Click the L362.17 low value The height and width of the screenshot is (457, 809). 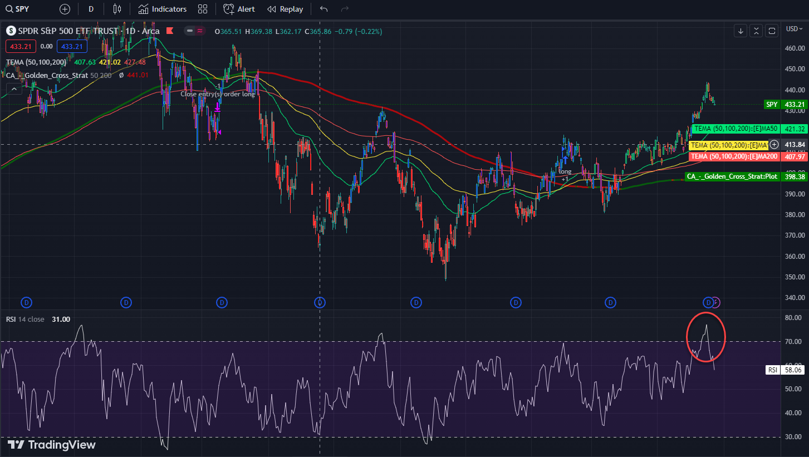pos(288,31)
